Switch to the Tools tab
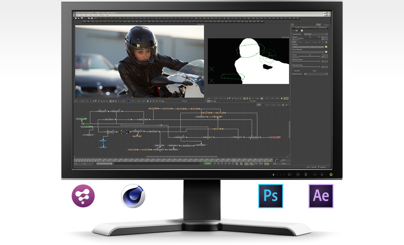The height and width of the screenshot is (245, 404). click(319, 25)
